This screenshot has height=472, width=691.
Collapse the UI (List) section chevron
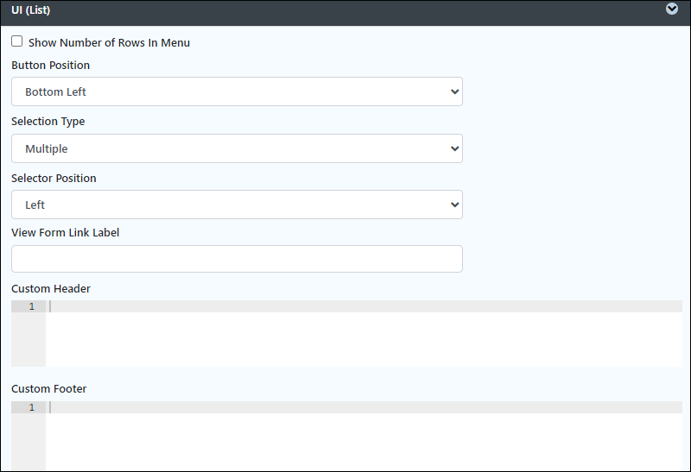tap(672, 9)
